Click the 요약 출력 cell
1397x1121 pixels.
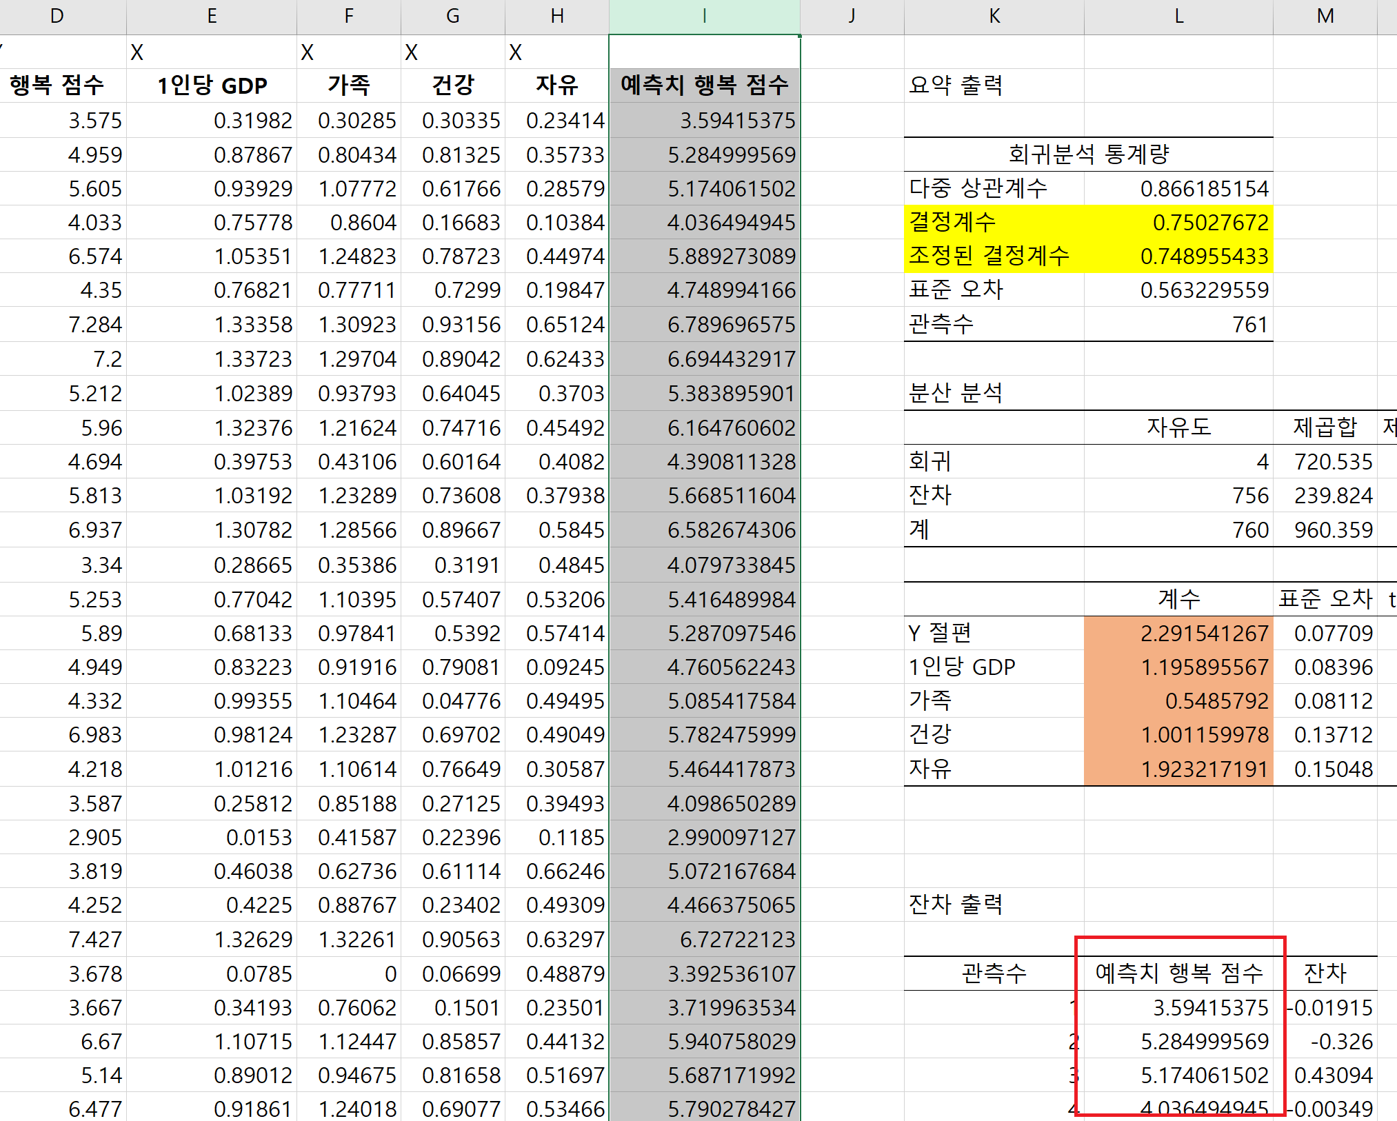click(x=993, y=85)
